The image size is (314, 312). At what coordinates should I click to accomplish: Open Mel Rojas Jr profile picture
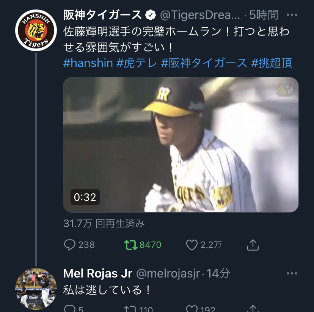click(x=36, y=289)
